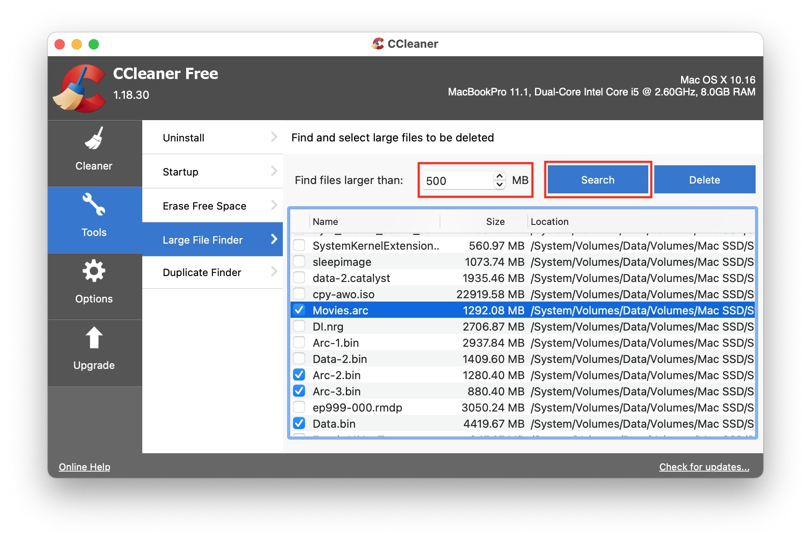
Task: Open the Startup tool
Action: (213, 171)
